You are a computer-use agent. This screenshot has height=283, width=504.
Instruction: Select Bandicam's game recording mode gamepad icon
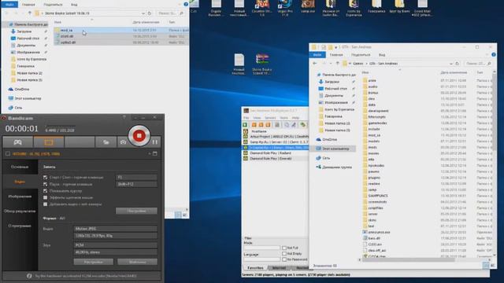(17, 142)
